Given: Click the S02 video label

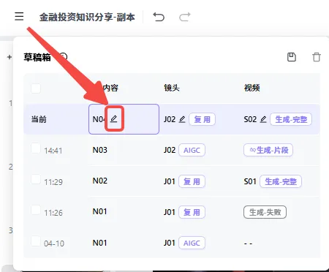Looking at the screenshot, I should pos(250,119).
